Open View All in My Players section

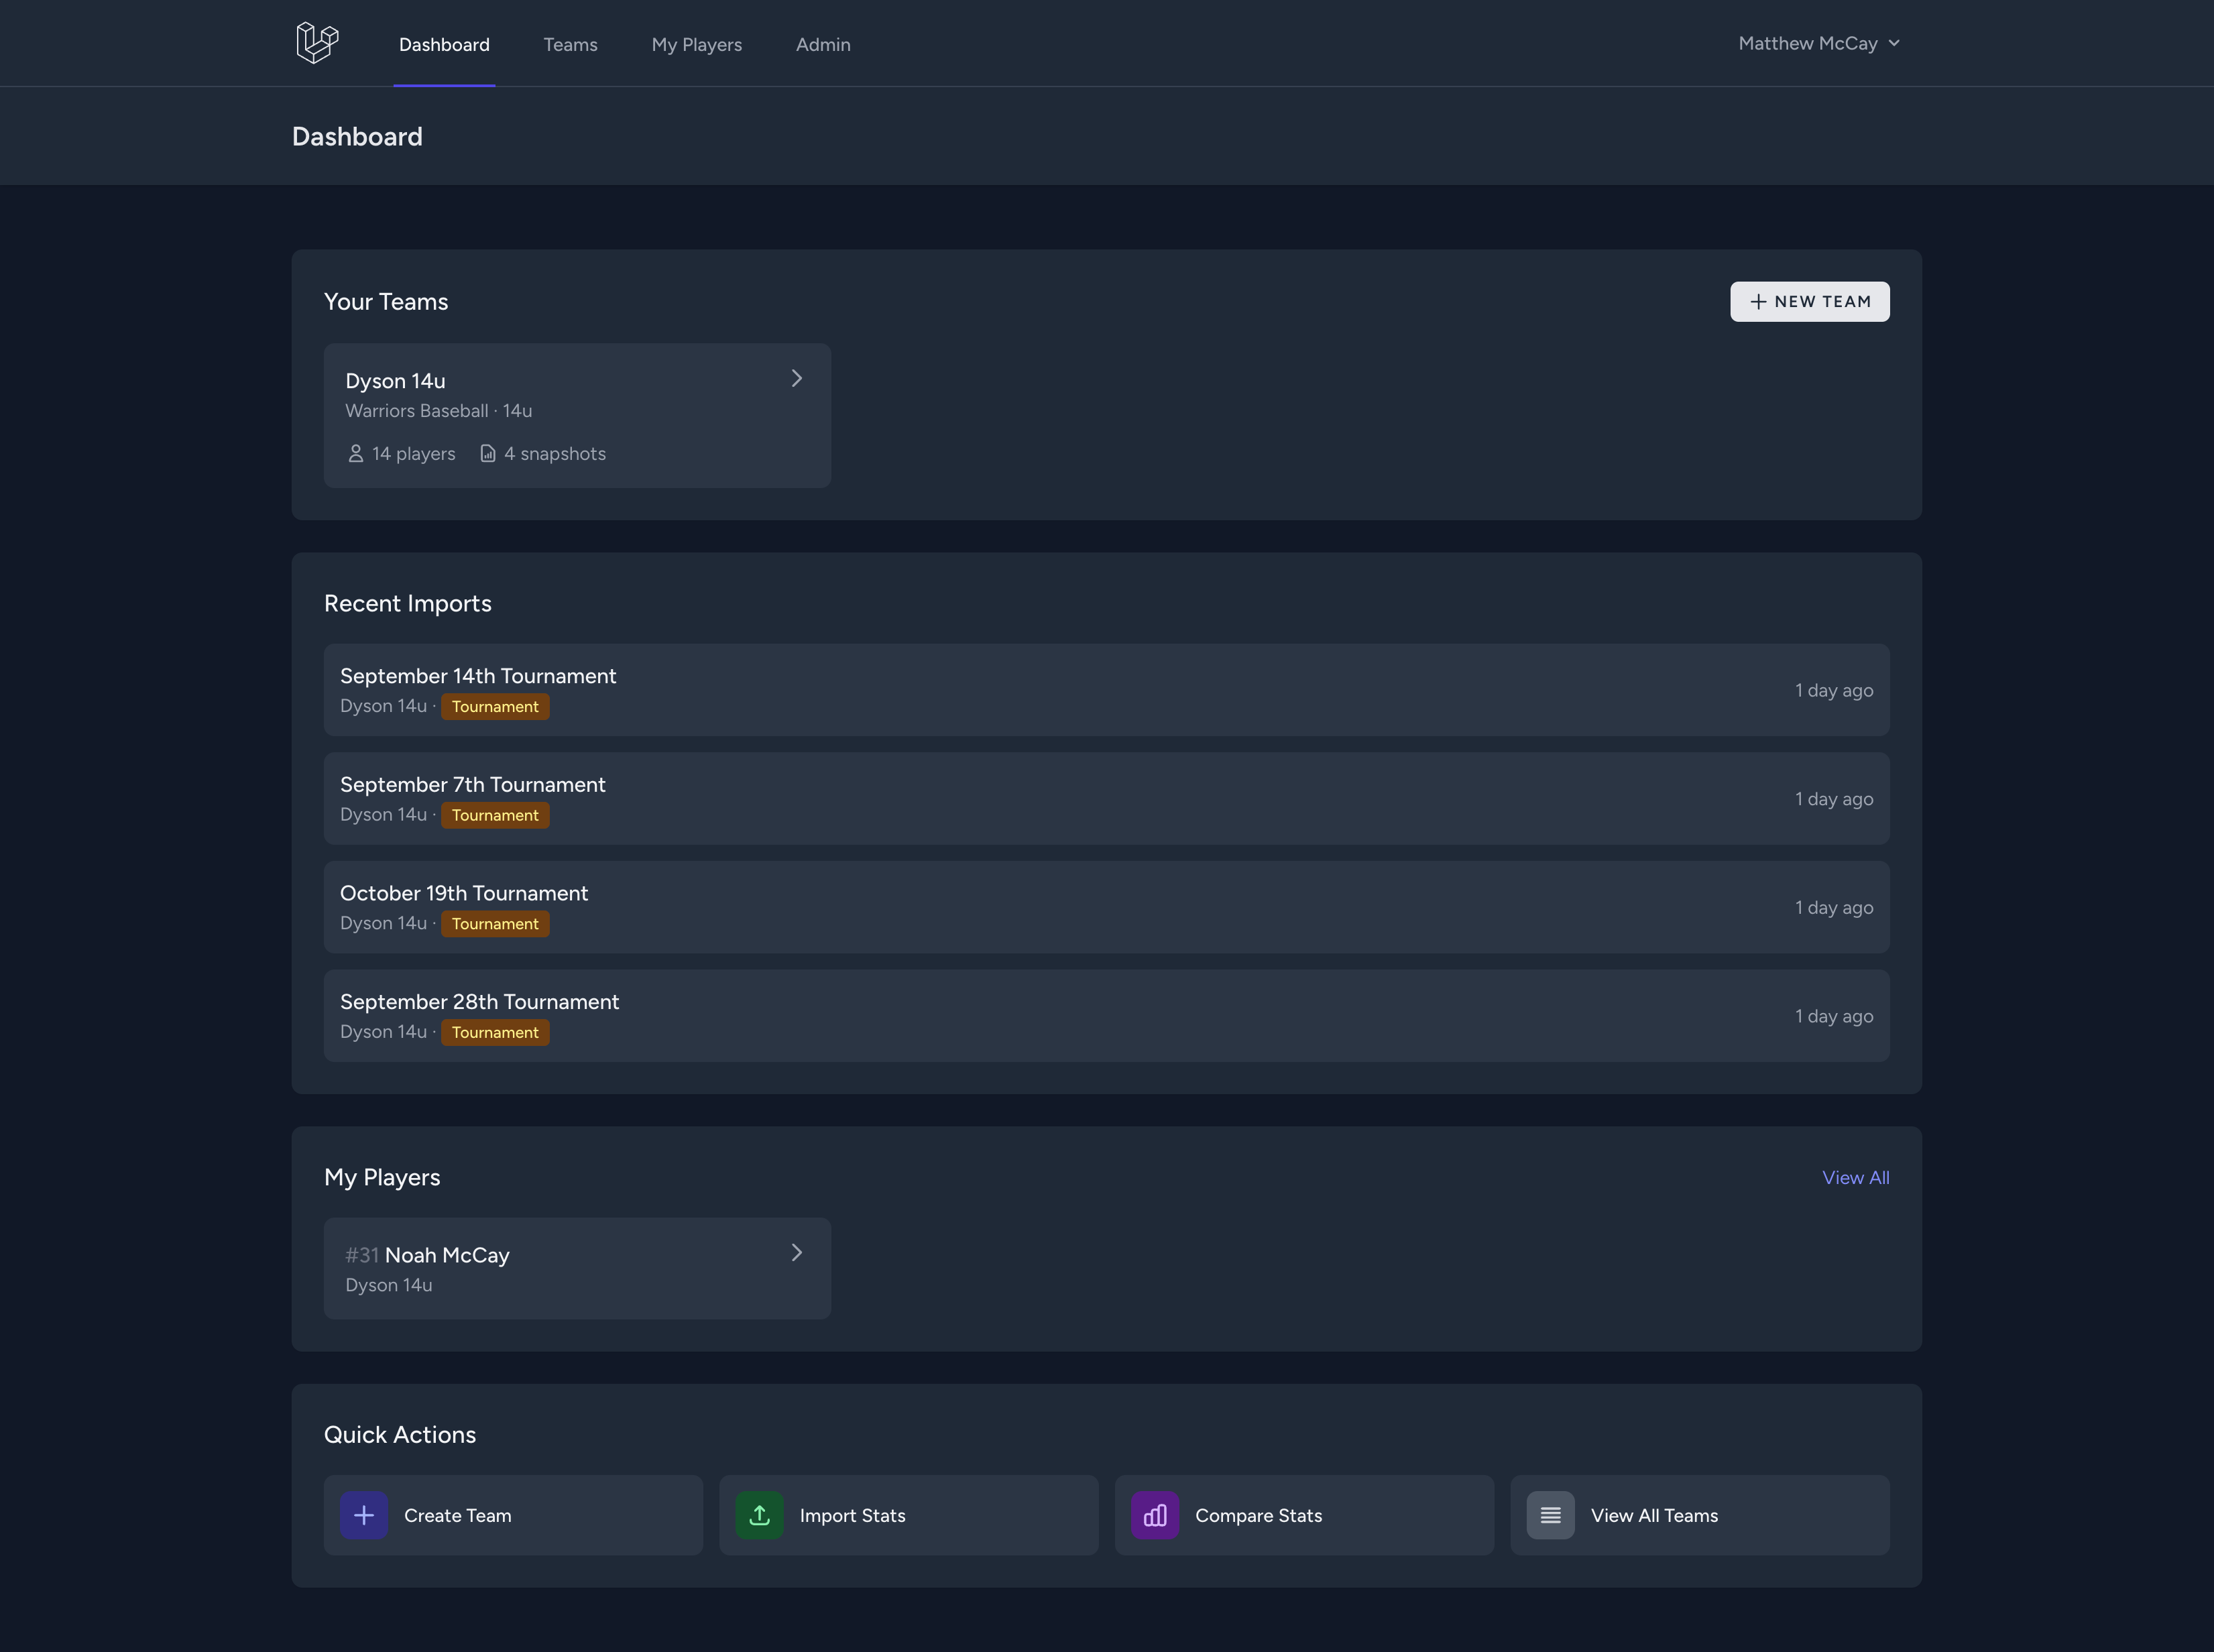(1855, 1177)
